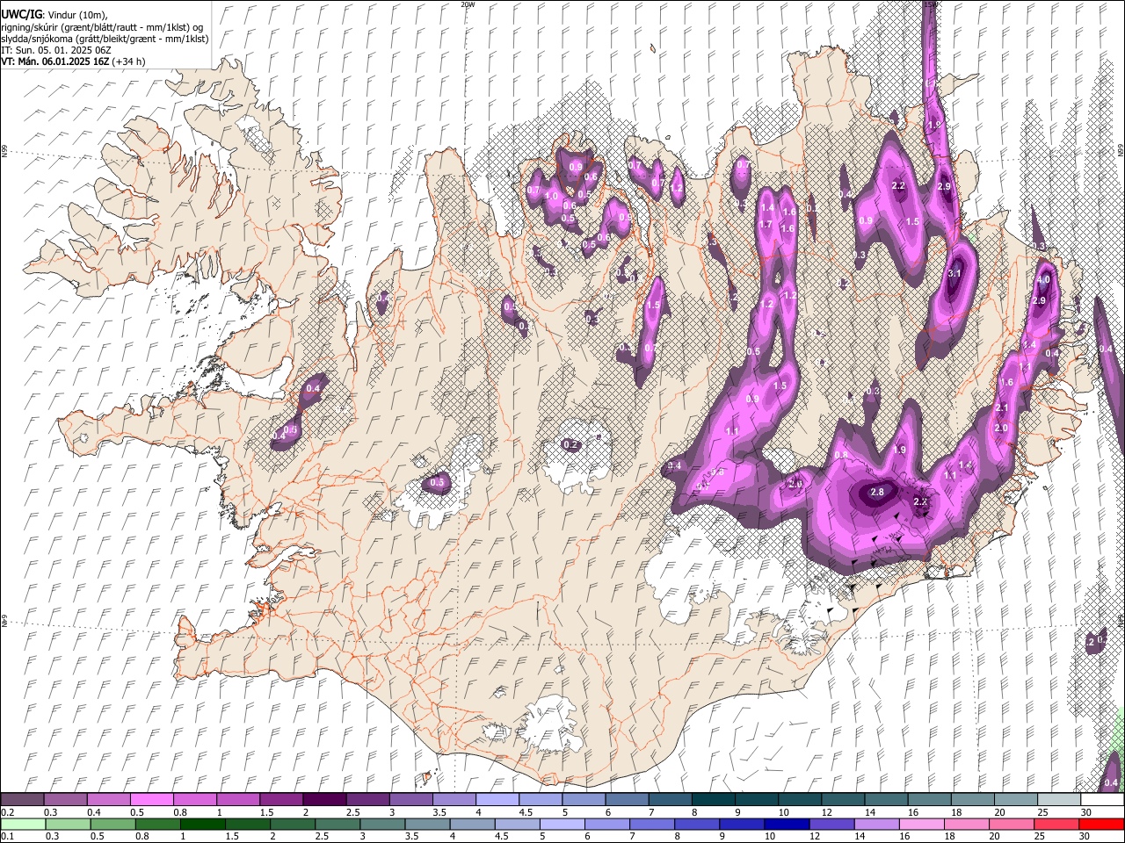Click the header line starting 'slydda/snjókoma'
This screenshot has width=1125, height=843.
105,39
